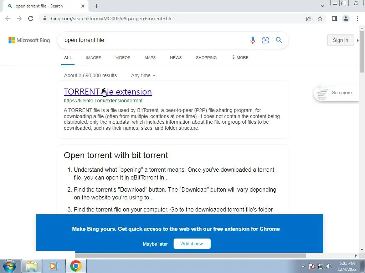Start voice search with microphone icon

(x=253, y=40)
